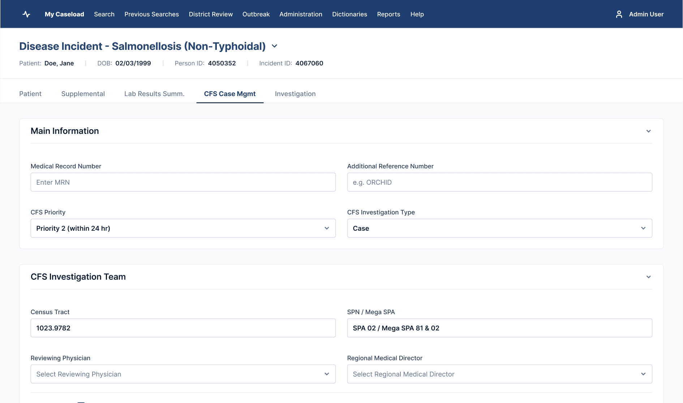Open the CFS Investigation Type dropdown

(x=500, y=228)
